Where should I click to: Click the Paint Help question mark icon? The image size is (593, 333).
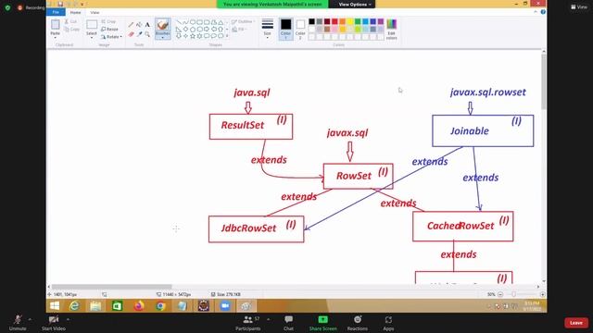pos(543,12)
